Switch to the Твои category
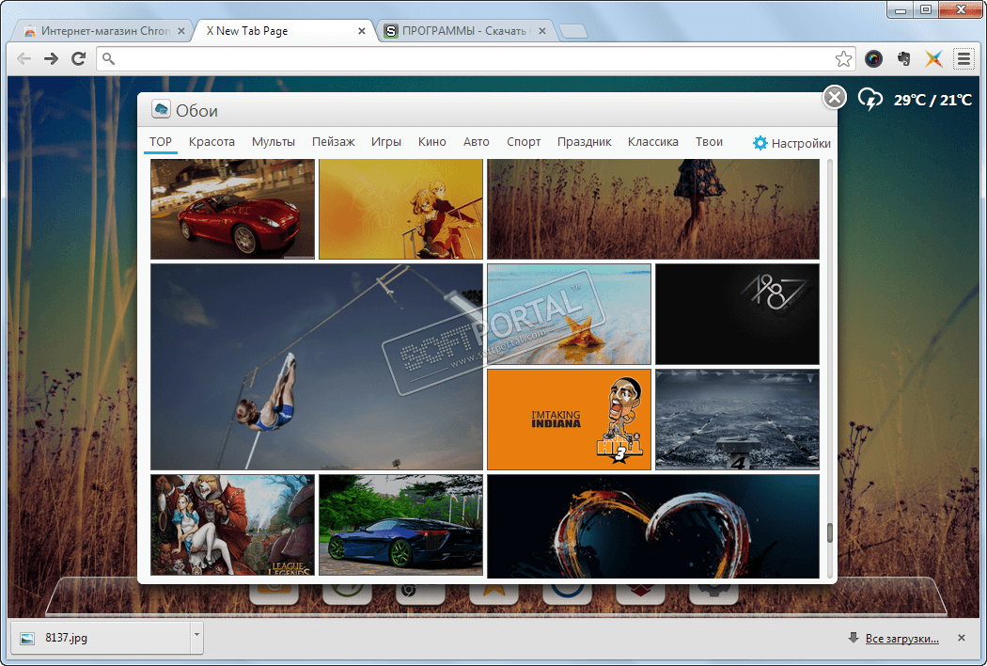Image resolution: width=987 pixels, height=666 pixels. [x=709, y=142]
